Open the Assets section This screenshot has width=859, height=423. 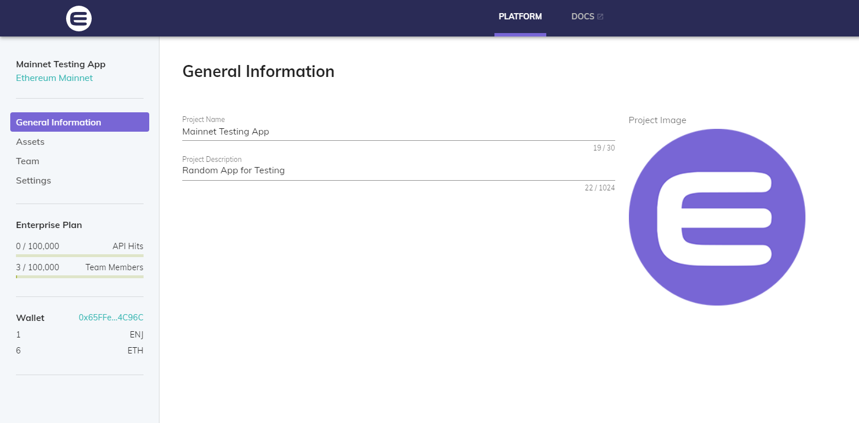point(30,141)
